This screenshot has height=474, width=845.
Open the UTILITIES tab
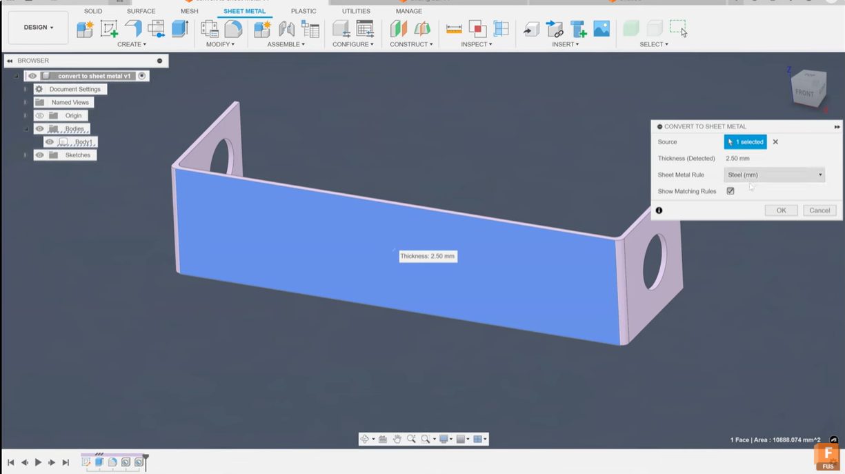coord(356,11)
